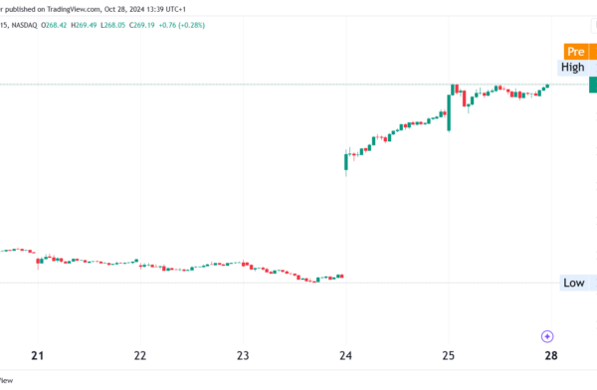Open the TradingView.com publication header link
The height and width of the screenshot is (390, 597).
coord(73,9)
